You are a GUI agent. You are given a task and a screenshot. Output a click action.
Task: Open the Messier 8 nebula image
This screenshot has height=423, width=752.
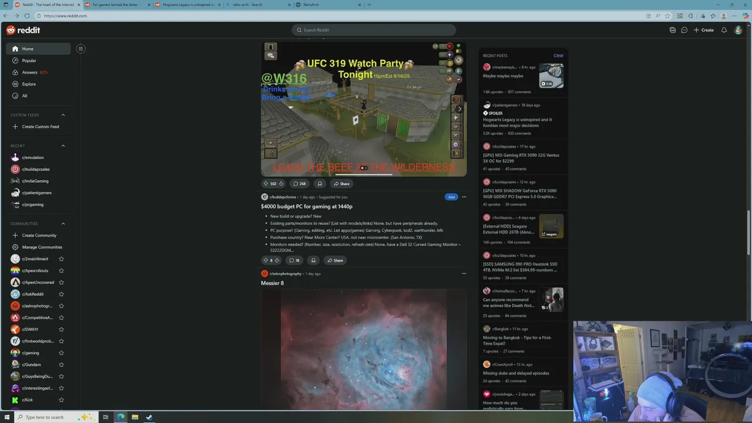(x=364, y=349)
